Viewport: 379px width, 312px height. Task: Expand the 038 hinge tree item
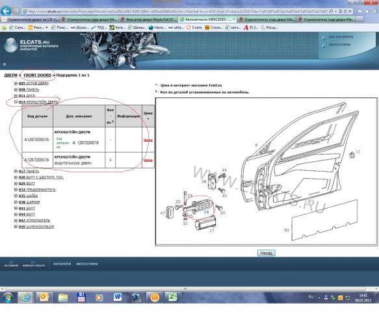point(16,202)
